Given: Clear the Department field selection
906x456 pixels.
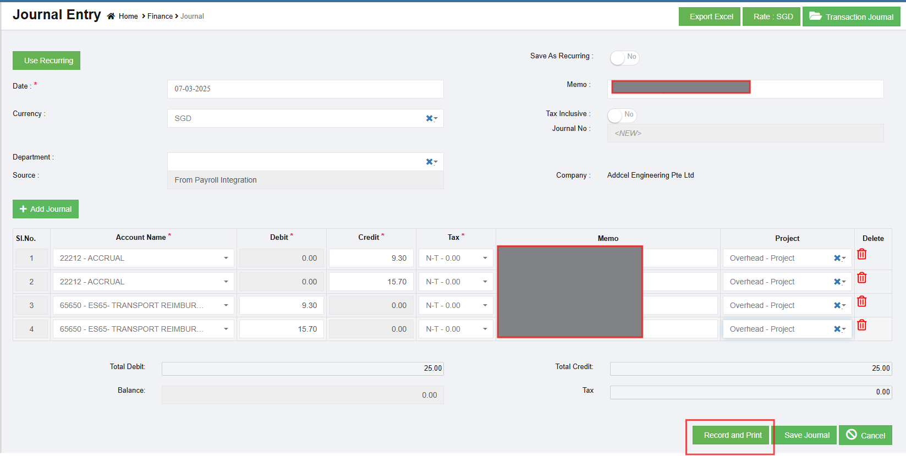Looking at the screenshot, I should click(x=429, y=162).
